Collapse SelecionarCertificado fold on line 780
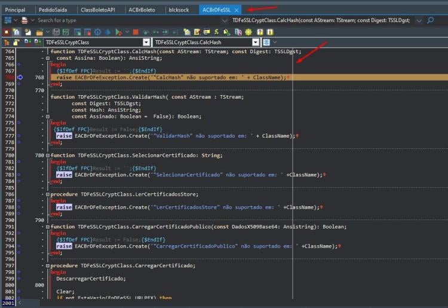The image size is (448, 308). (48, 155)
